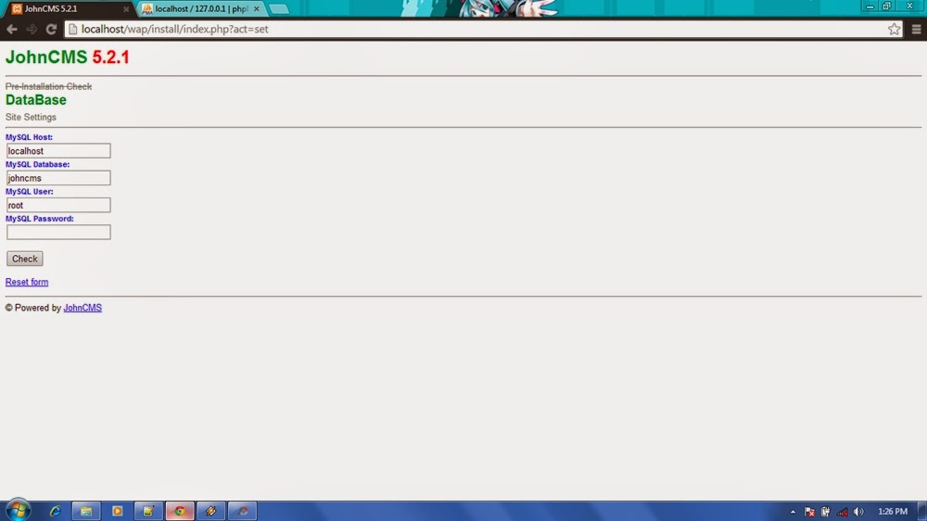Open the JohnCMS footer link

(x=83, y=308)
